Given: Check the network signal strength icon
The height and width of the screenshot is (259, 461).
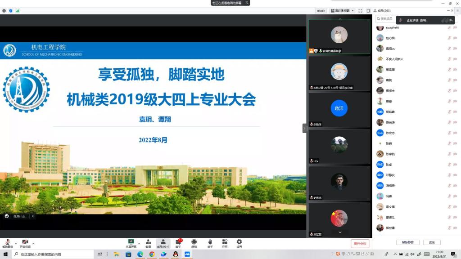Looking at the screenshot, I should [x=18, y=11].
